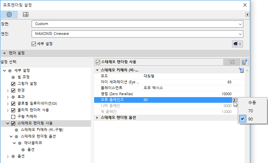268x163 pixels.
Task: Toggle the 세부 설정 checkbox below the engine dropdown
Action: click(34, 44)
